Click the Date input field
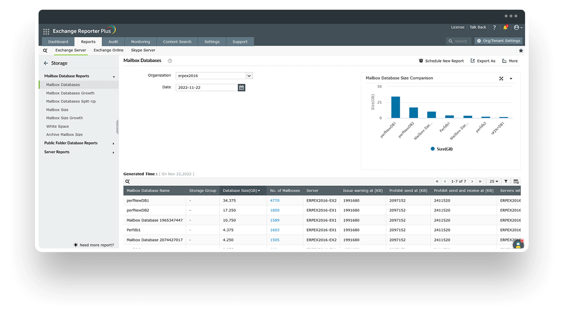The height and width of the screenshot is (316, 564). tap(207, 88)
